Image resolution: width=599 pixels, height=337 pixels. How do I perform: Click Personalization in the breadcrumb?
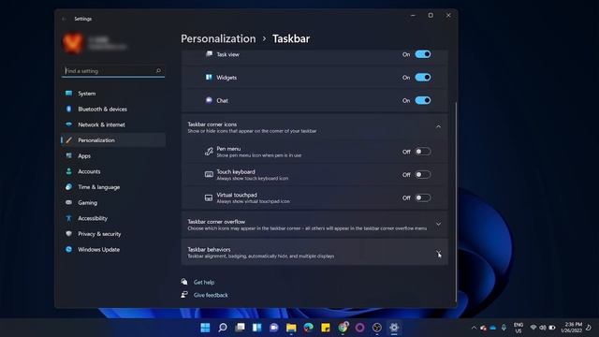[x=218, y=38]
